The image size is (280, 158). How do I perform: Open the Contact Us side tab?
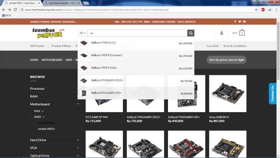273,94
